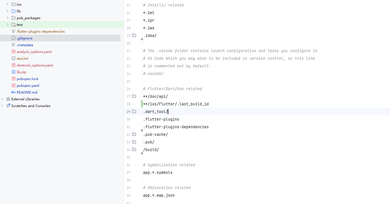Select atui.iml in project tree

coord(22,58)
